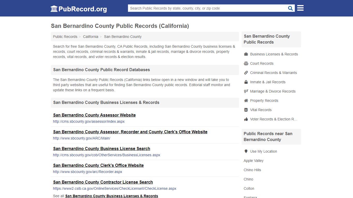Go to Public Records breadcrumb
The image size is (353, 198).
[x=65, y=37]
